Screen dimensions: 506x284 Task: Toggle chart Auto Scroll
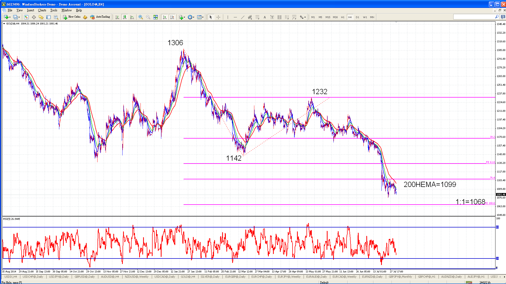click(x=165, y=17)
